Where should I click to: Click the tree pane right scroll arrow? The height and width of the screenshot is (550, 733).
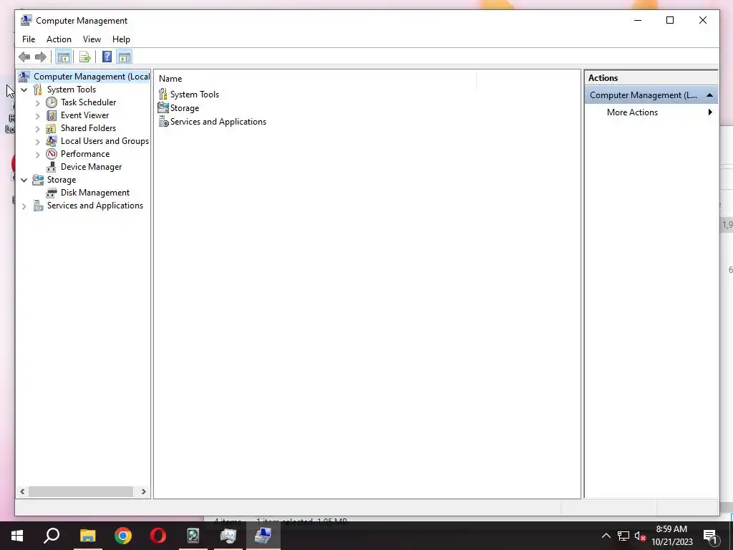coord(143,491)
